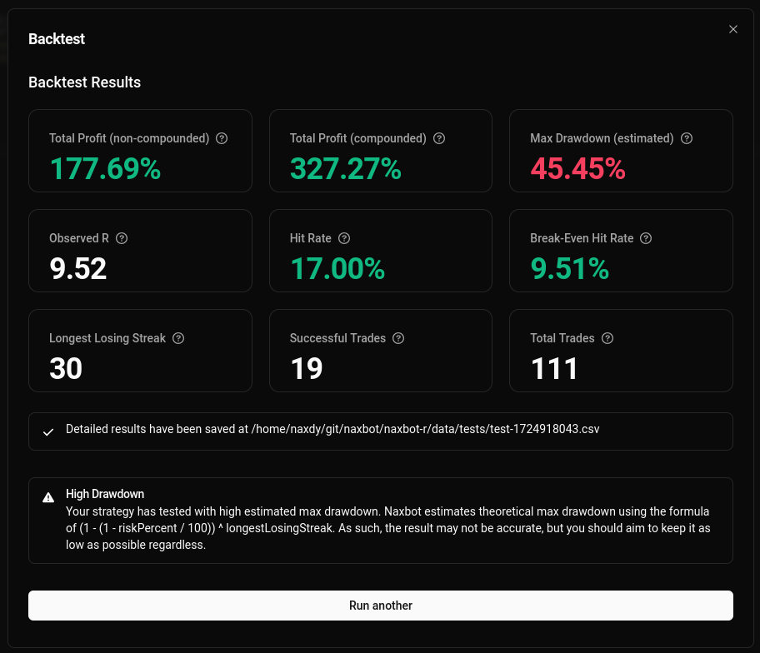The image size is (760, 653).
Task: Open the Successful Trades help tooltip
Action: coord(398,338)
